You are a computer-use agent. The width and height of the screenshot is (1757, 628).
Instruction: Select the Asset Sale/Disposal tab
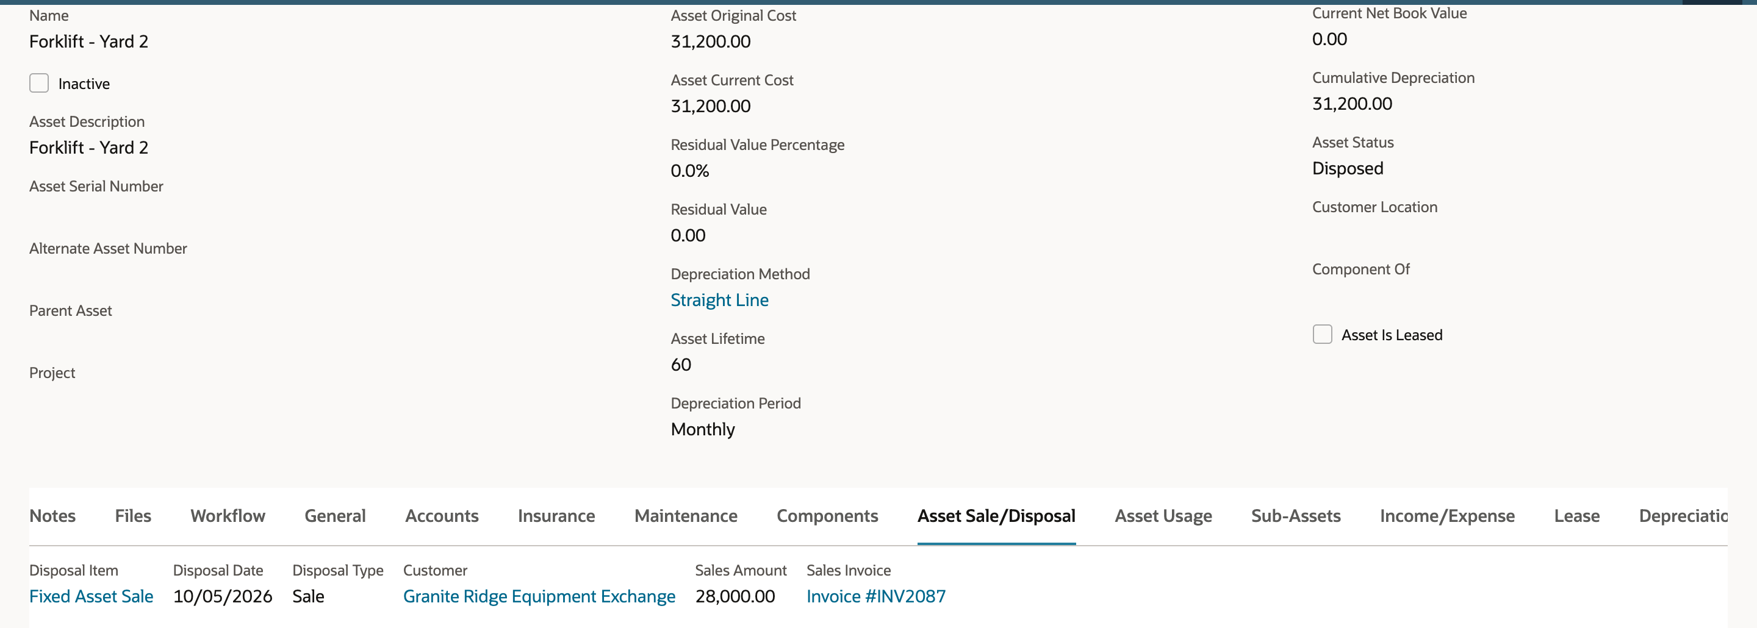996,516
